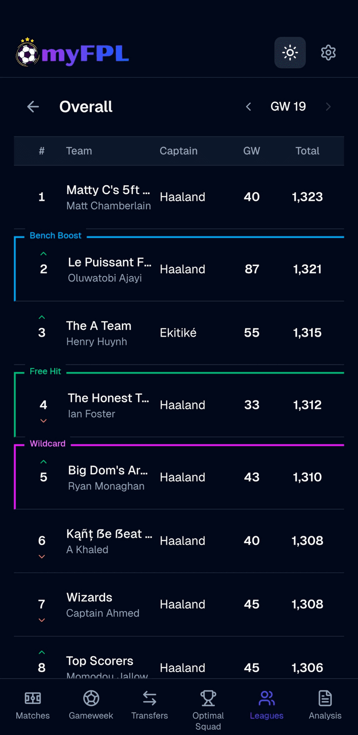Expand Matty C's truncated team name

[108, 190]
